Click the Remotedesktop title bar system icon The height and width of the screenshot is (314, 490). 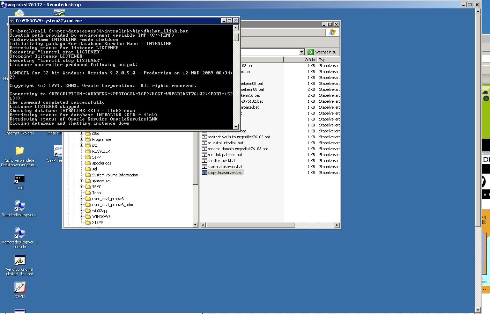coord(4,5)
